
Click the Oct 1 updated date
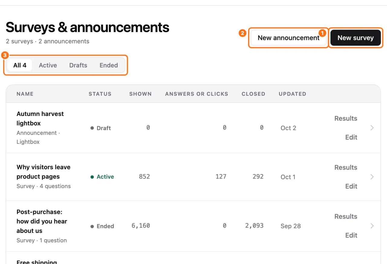(288, 177)
